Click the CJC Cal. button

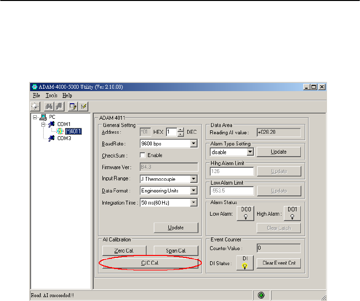(150, 263)
